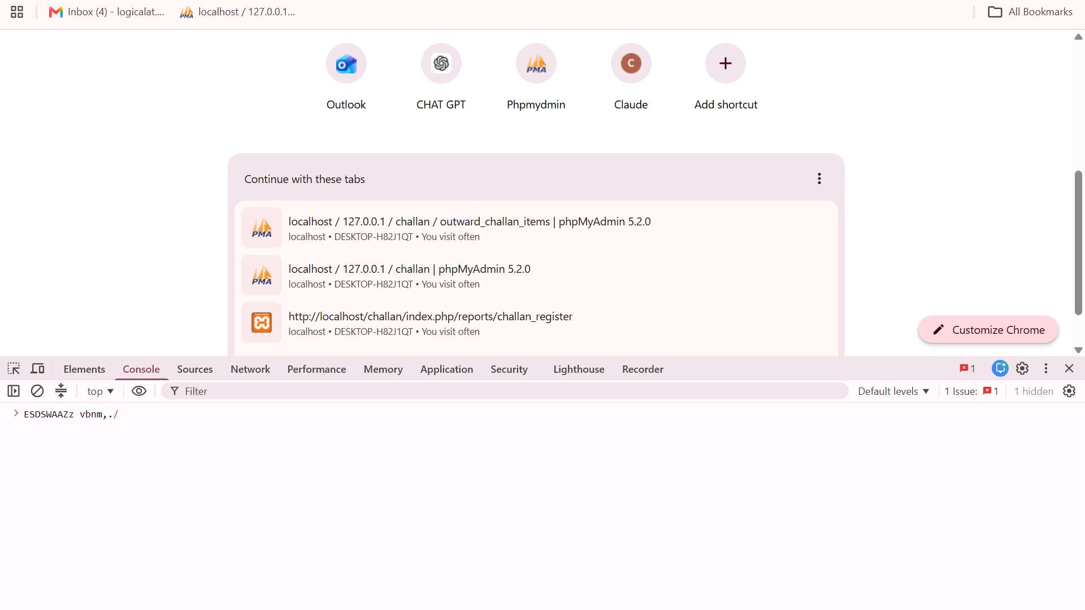
Task: Activate the DevTools inspect element picker
Action: [14, 369]
